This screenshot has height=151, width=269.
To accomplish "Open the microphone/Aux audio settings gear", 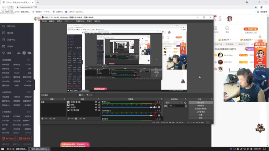I will coord(159,107).
